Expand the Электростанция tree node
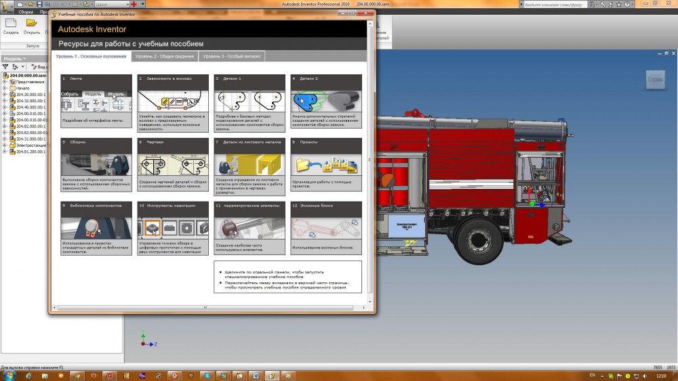 [x=5, y=145]
